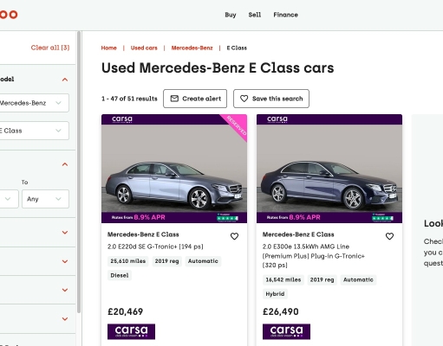Collapse the Make and Model filter section
Viewport: 443px width, 346px height.
click(65, 80)
